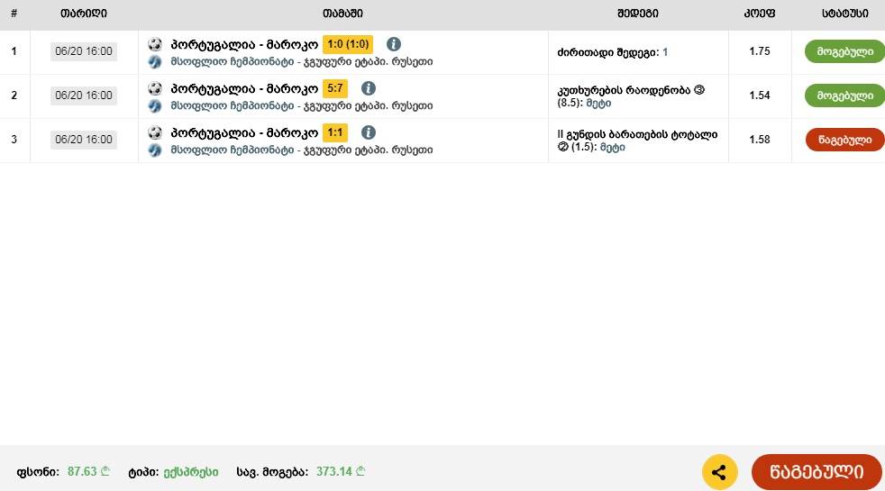Screen dimensions: 885x491
Task: Click the blue tournament icon in row 1
Action: click(x=155, y=61)
